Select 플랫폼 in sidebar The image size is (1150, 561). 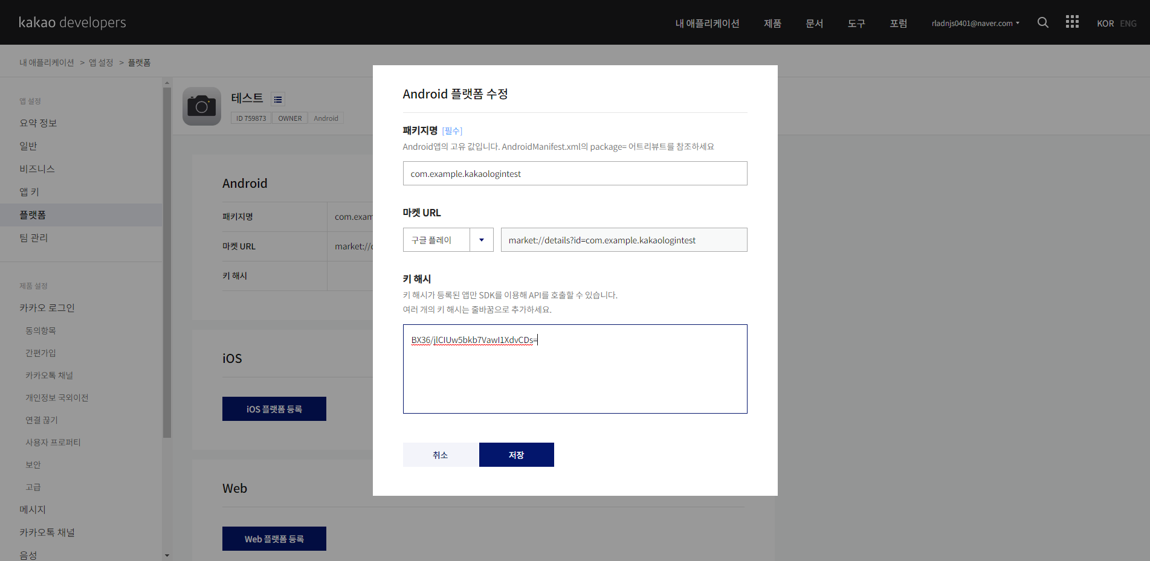(81, 215)
